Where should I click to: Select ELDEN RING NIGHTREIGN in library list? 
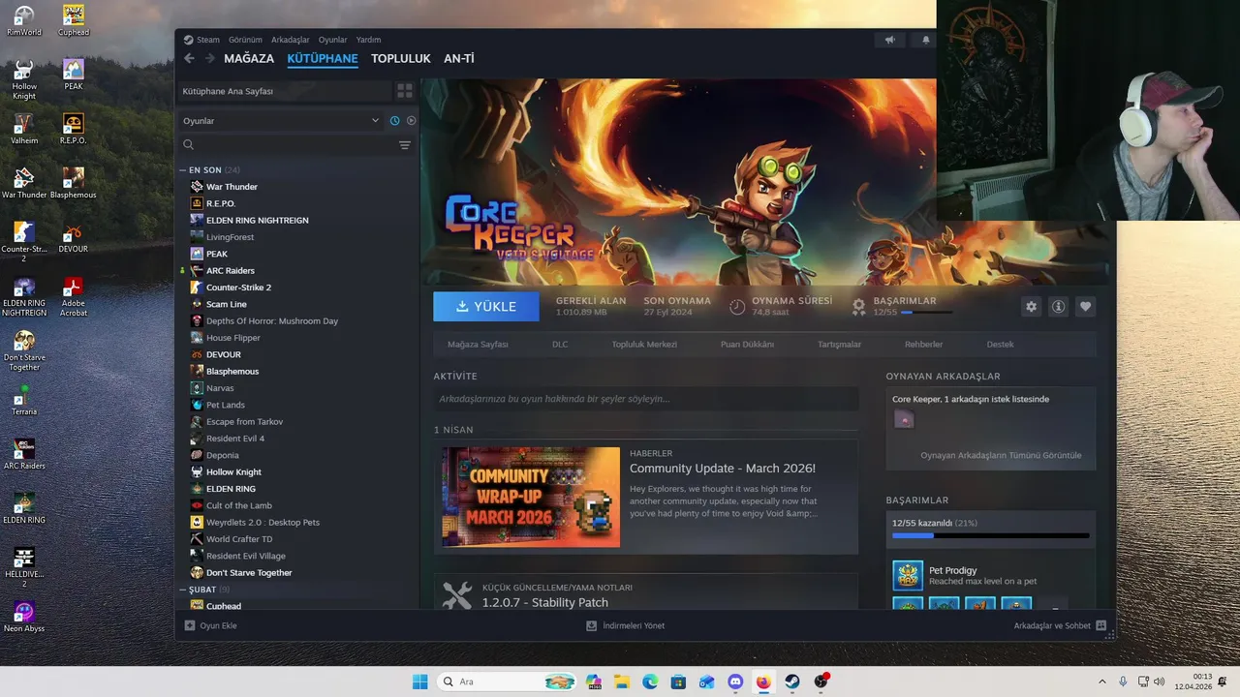click(257, 220)
